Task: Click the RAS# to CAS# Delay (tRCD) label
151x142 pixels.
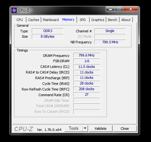Action: 48,72
